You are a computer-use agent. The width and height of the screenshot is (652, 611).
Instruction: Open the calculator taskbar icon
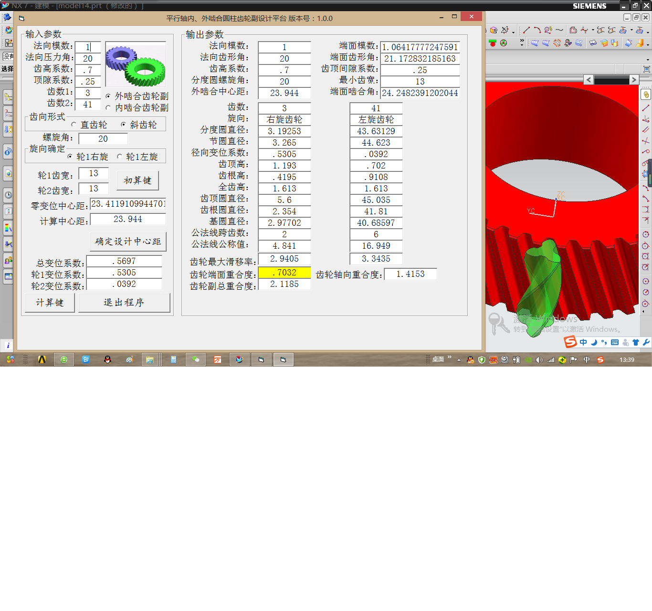tap(174, 359)
